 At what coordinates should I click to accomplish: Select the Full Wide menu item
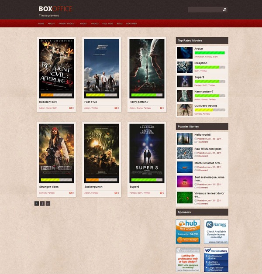(x=107, y=24)
